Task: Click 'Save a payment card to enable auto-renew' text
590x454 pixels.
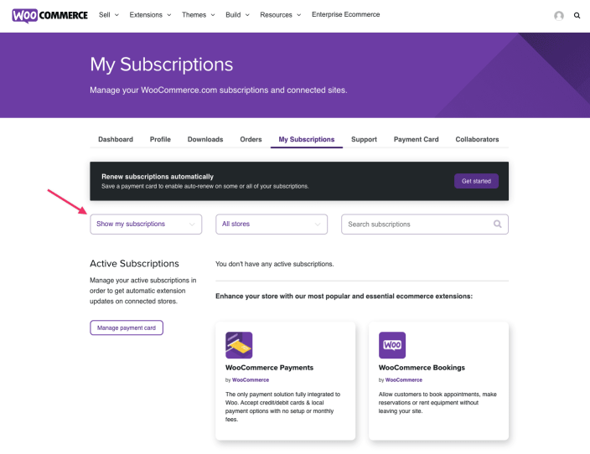Action: point(205,186)
